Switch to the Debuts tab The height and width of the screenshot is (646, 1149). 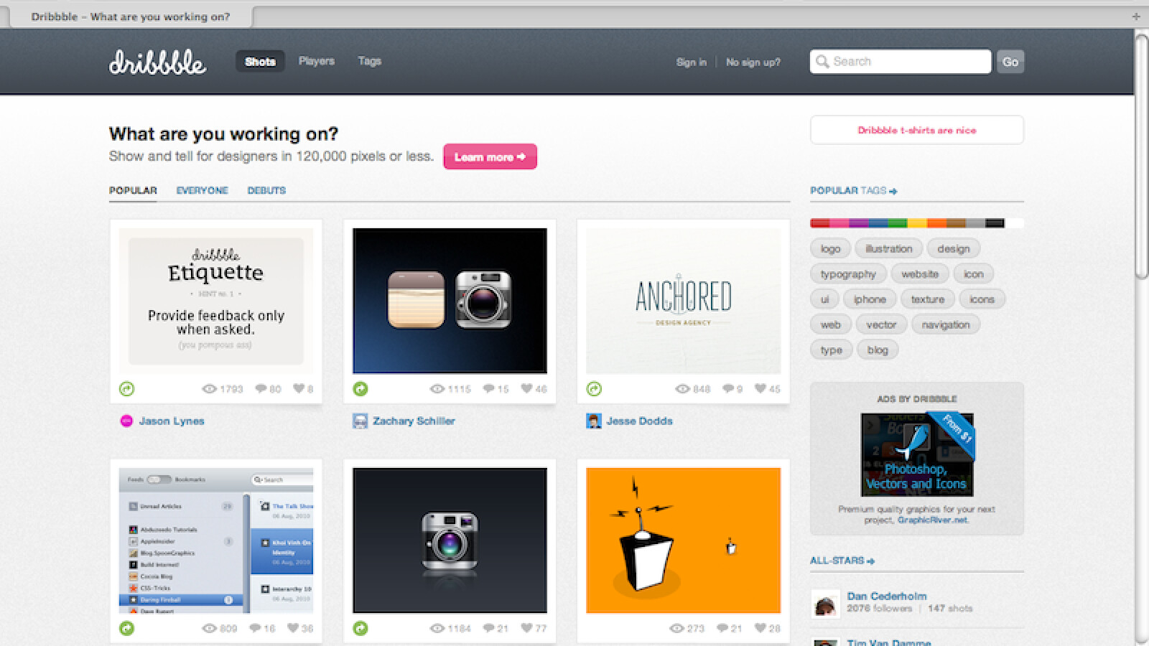point(266,190)
